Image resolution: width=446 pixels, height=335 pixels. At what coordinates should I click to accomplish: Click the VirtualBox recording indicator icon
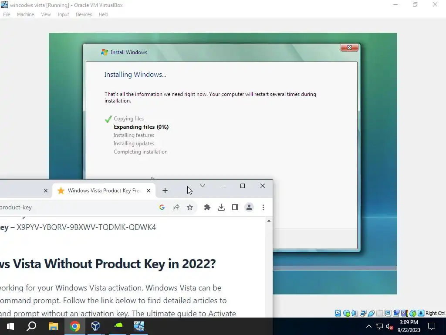(396, 313)
